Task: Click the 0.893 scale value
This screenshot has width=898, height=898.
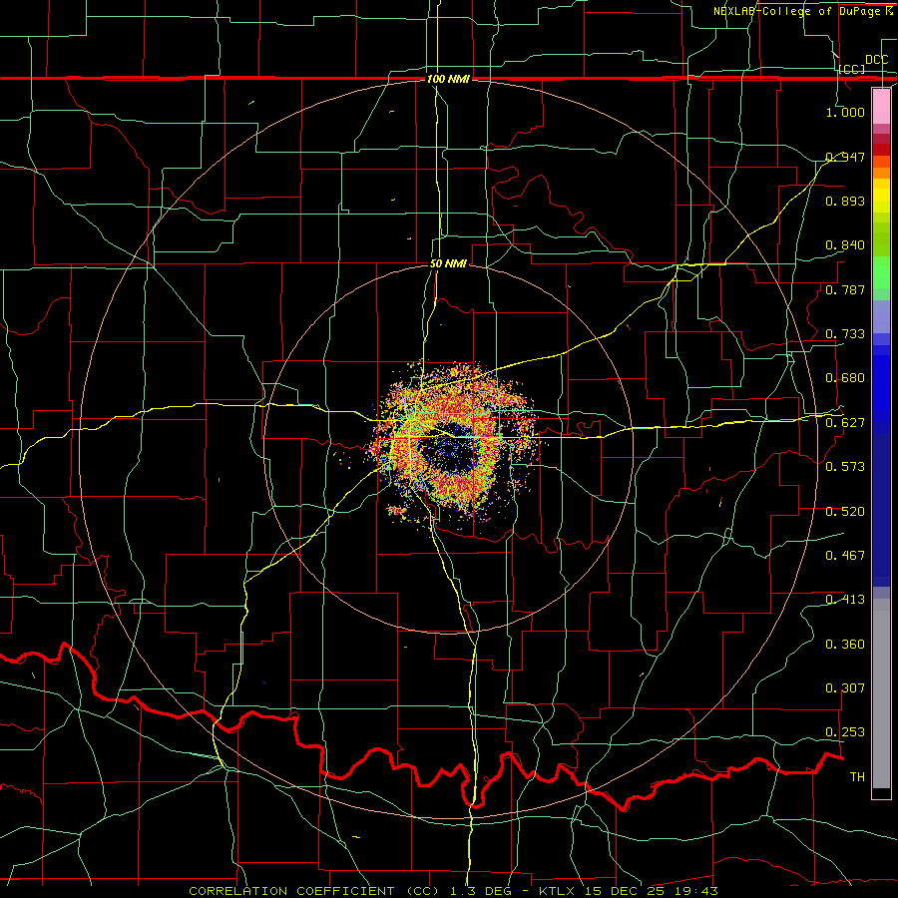Action: 845,201
